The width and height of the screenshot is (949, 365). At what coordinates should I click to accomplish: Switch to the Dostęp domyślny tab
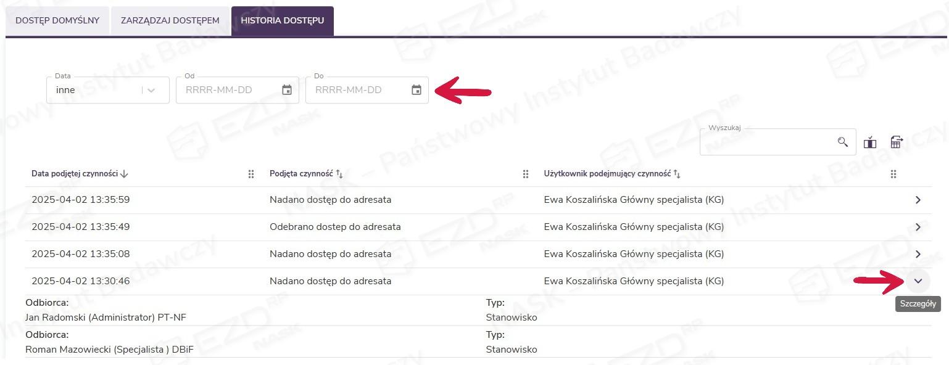pos(57,21)
